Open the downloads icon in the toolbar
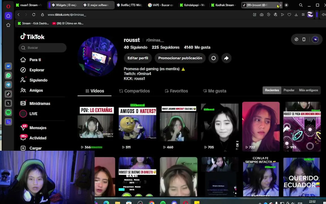 tap(296, 14)
